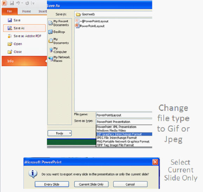The image size is (203, 192).
Task: Select My Computer in the places bar
Action: pos(58,50)
